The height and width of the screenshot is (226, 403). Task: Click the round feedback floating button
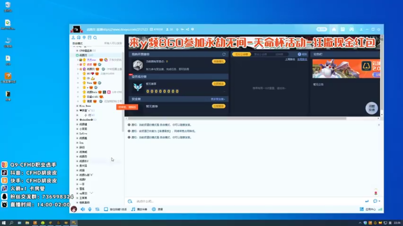click(372, 108)
